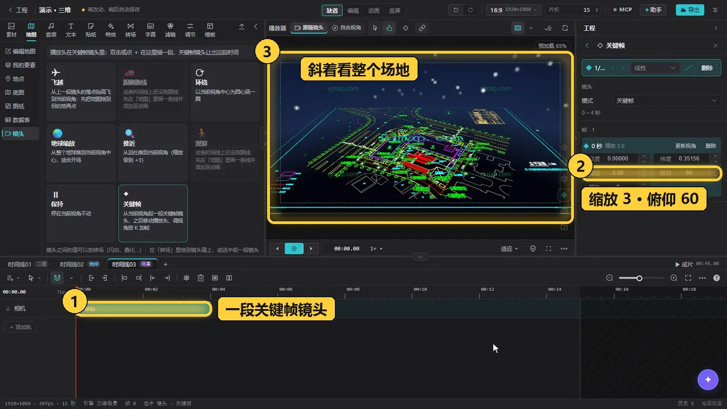Click 更新视角 in the keyframe row
This screenshot has width=727, height=409.
[685, 146]
